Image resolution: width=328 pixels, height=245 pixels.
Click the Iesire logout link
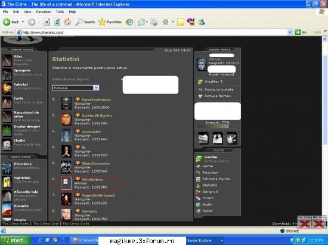208,211
